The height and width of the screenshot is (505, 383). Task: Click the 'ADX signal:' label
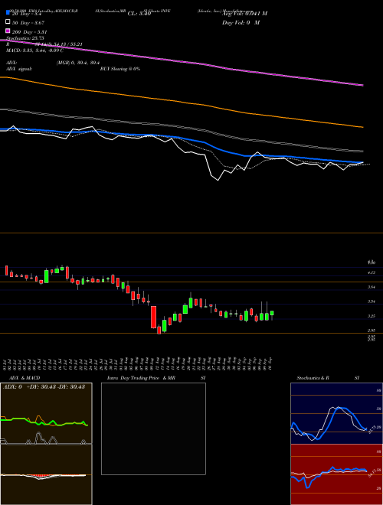pos(19,69)
